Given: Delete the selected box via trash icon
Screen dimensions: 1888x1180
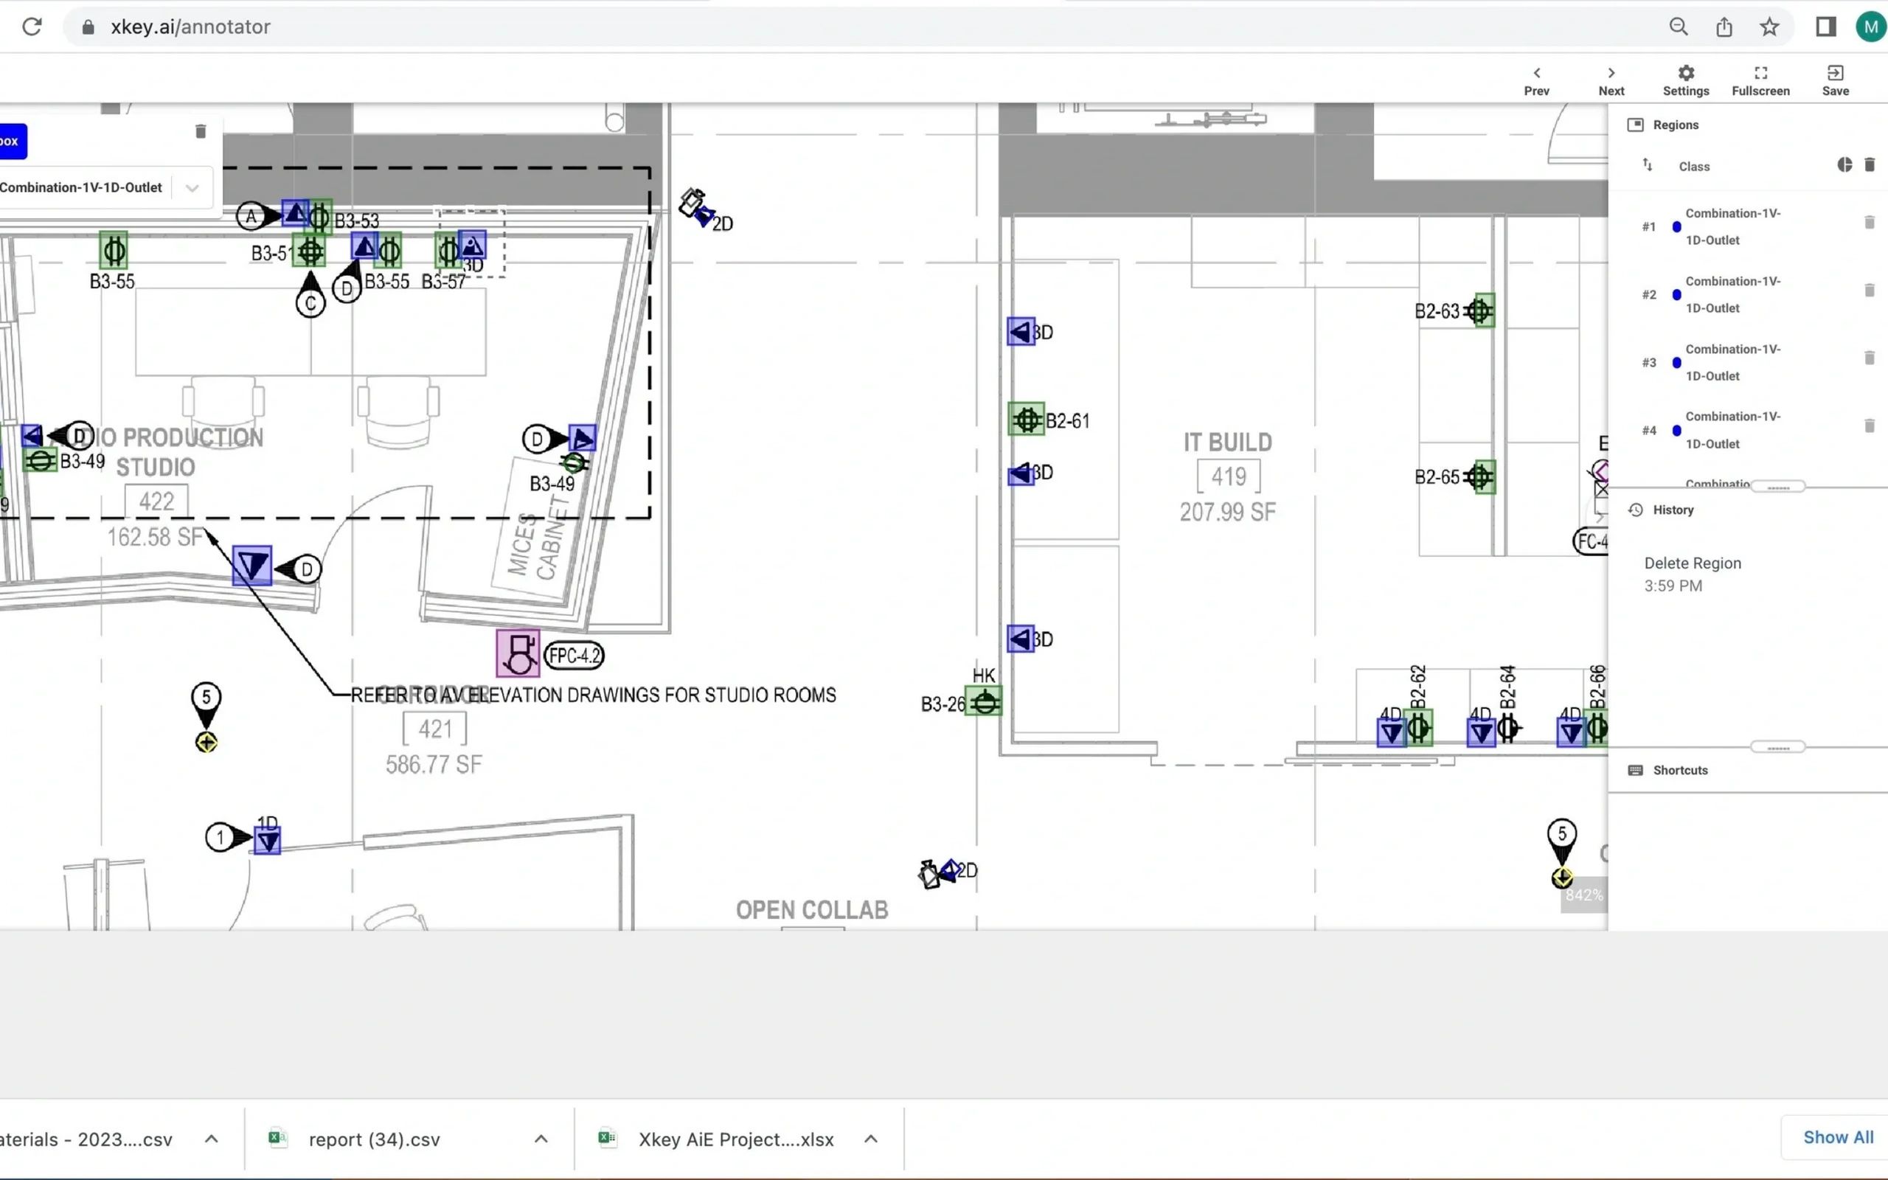Looking at the screenshot, I should point(201,131).
